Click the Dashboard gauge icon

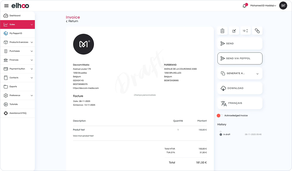(6, 16)
